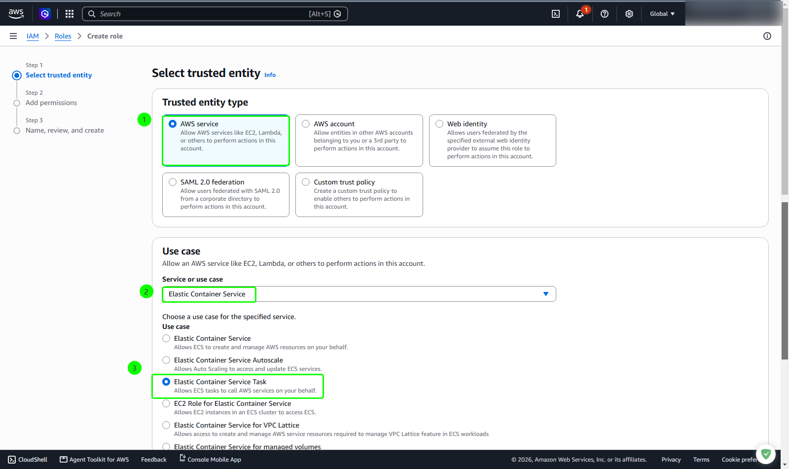Choose Elastic Container Service Autoscale use case
789x469 pixels.
pyautogui.click(x=166, y=360)
